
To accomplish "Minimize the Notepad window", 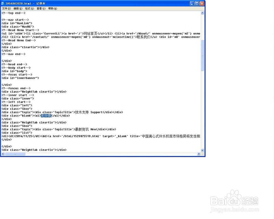I will pos(192,4).
